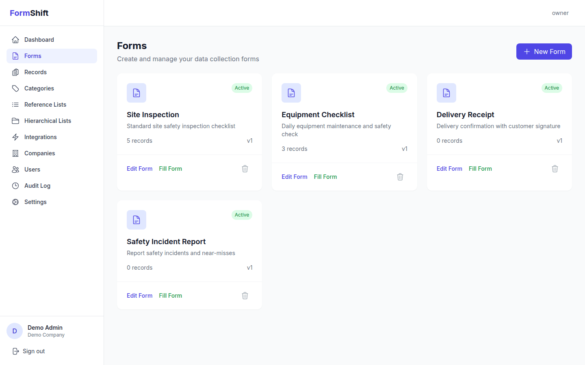
Task: Click the Records notebook icon in sidebar
Action: pyautogui.click(x=15, y=72)
